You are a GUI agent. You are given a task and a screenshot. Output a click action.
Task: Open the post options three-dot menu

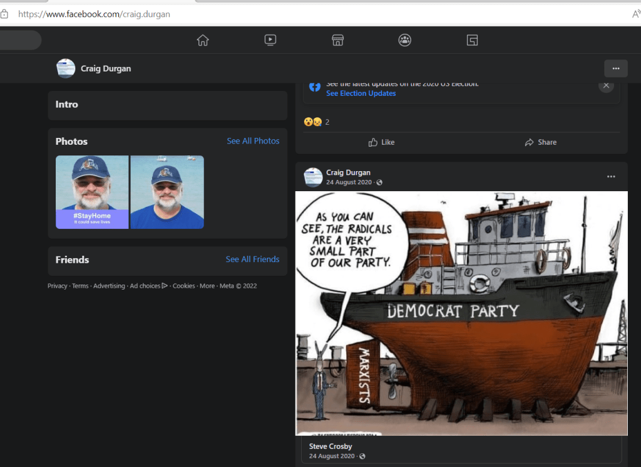point(611,177)
